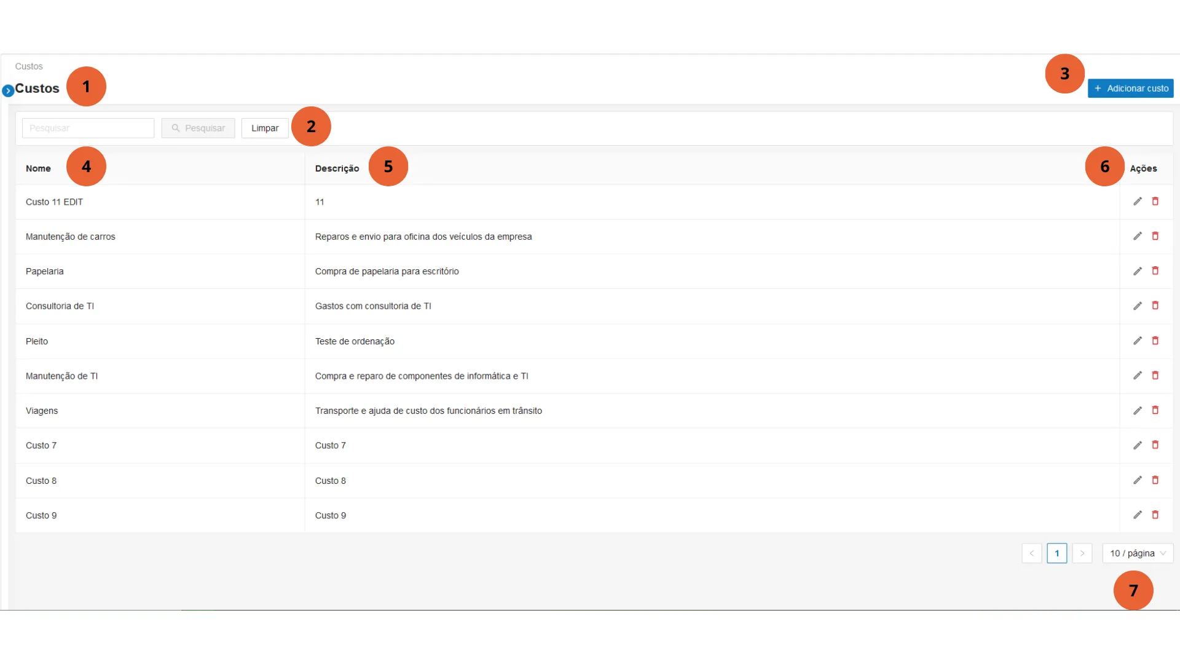The width and height of the screenshot is (1180, 664).
Task: Edit the Manutenção de TI cost
Action: (1138, 376)
